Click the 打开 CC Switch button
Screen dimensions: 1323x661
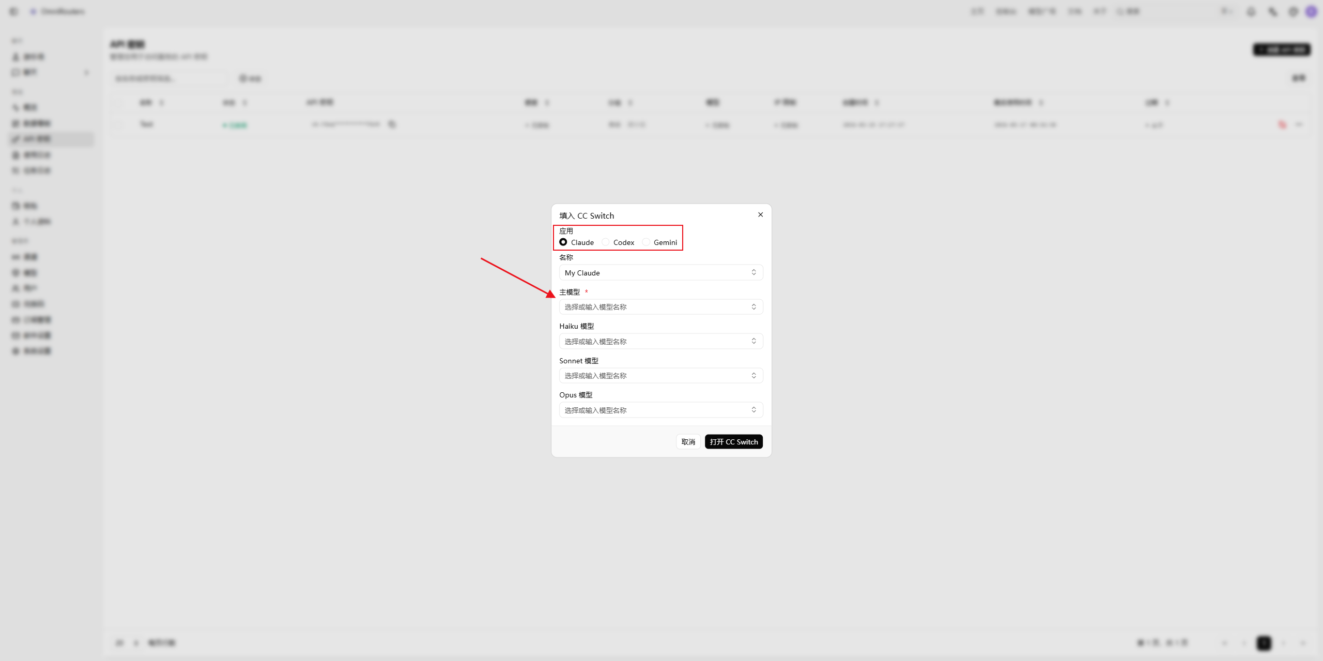pyautogui.click(x=733, y=442)
